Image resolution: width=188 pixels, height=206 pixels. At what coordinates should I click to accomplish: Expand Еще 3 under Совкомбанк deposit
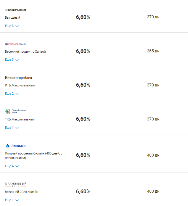[x=12, y=60]
